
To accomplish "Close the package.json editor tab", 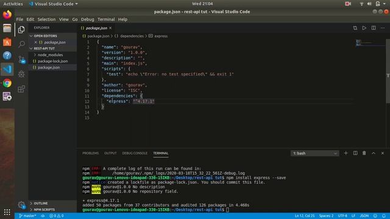I will (x=110, y=28).
